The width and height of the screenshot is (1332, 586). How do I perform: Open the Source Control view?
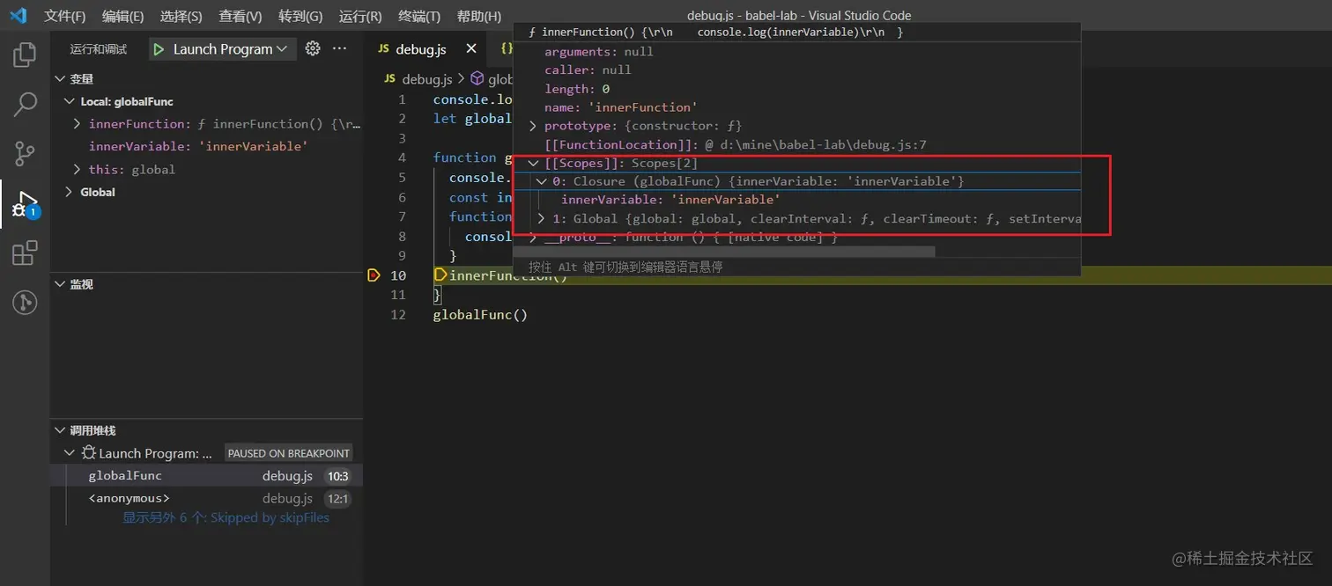(x=25, y=154)
